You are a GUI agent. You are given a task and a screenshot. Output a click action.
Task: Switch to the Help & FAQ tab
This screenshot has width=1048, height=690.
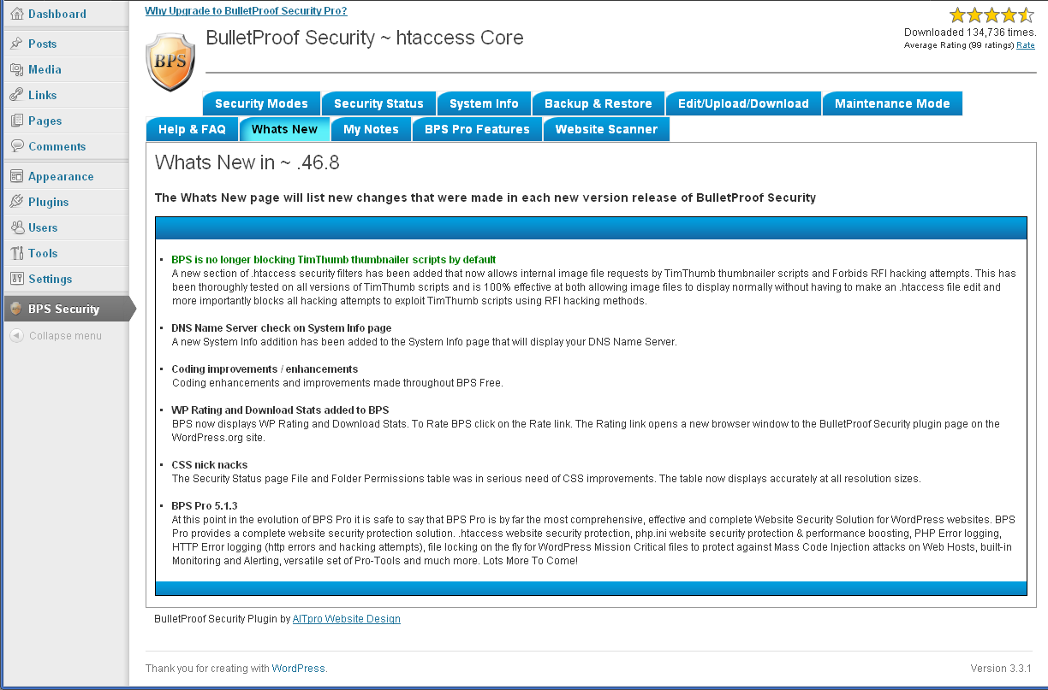[x=192, y=129]
